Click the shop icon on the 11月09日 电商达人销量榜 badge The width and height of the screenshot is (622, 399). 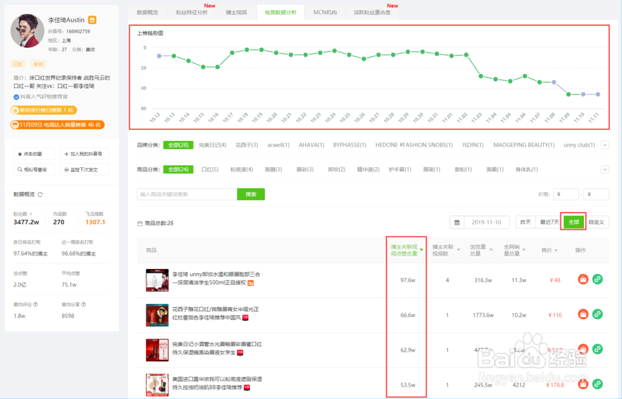coord(15,125)
